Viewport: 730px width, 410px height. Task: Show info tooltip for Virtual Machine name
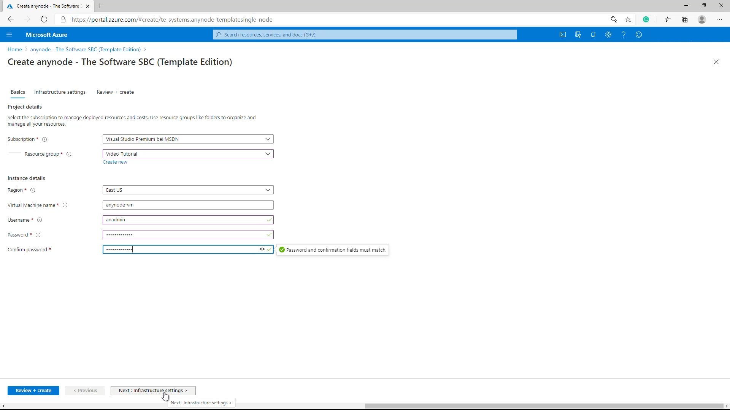click(65, 205)
